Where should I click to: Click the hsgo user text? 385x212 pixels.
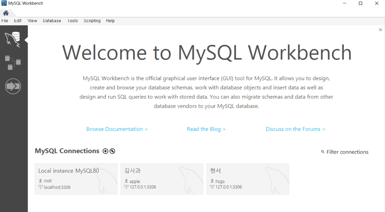pyautogui.click(x=220, y=181)
